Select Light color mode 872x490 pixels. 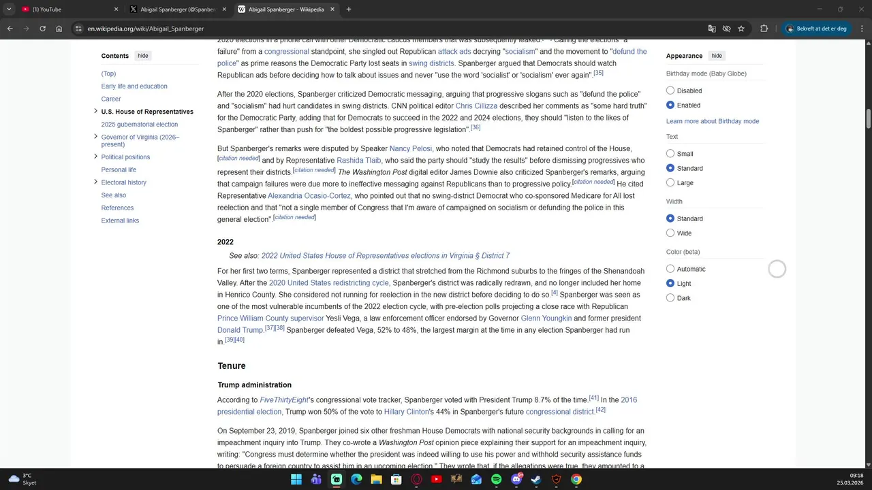coord(670,284)
